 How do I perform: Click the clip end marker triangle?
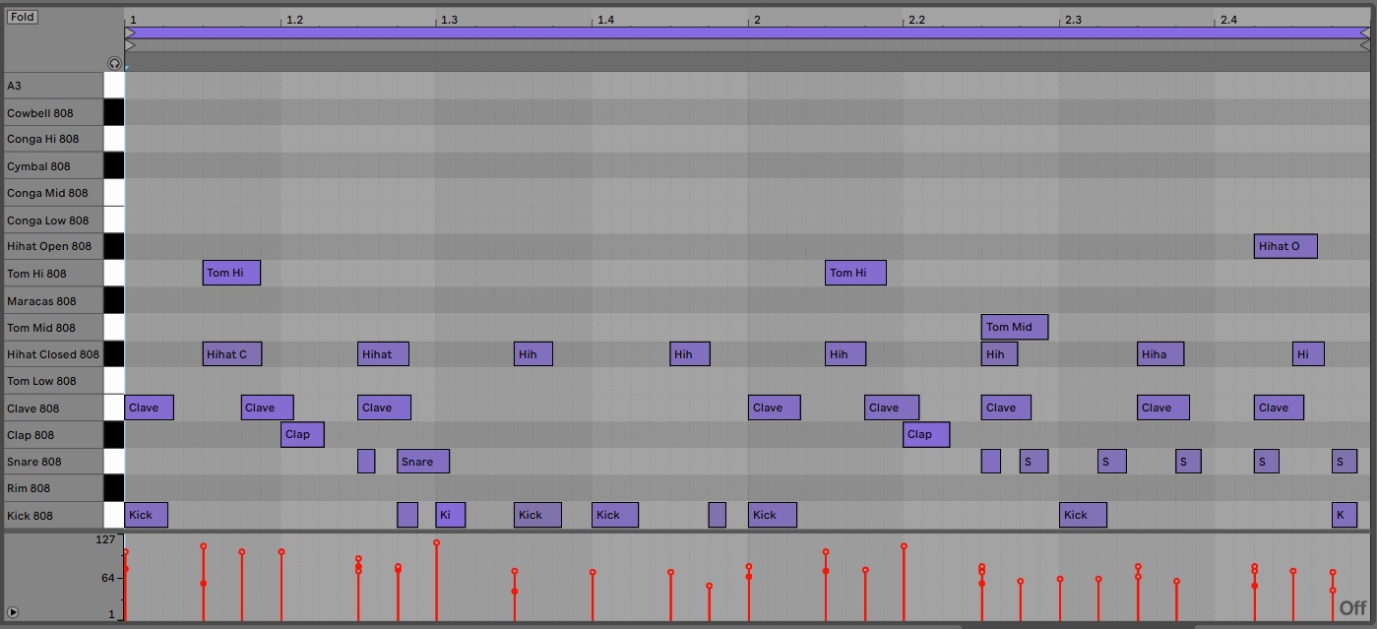[1364, 45]
